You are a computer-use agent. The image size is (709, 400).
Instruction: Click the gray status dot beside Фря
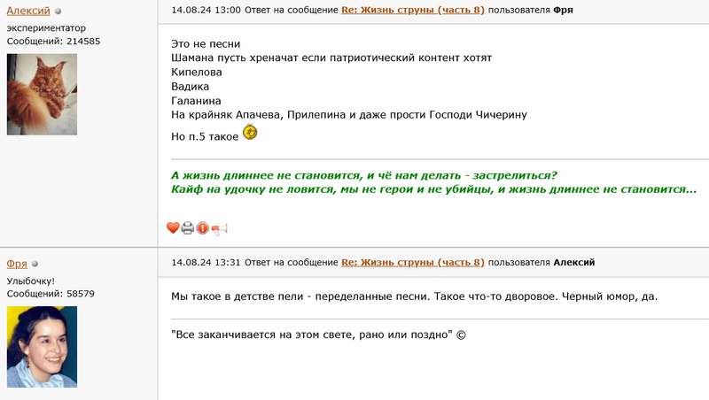(35, 264)
